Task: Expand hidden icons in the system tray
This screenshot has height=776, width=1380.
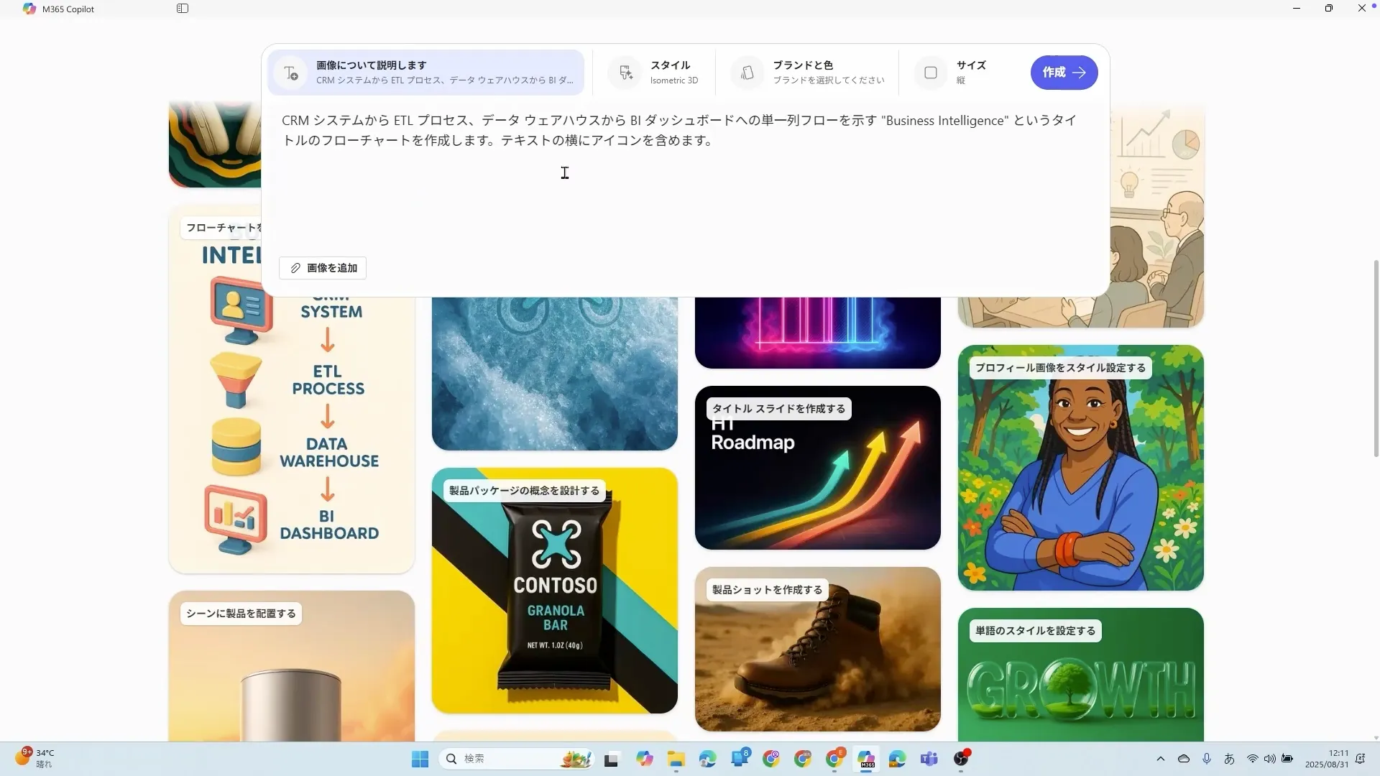Action: point(1160,759)
